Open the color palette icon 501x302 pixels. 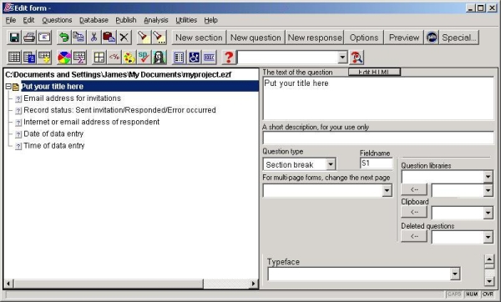click(129, 58)
